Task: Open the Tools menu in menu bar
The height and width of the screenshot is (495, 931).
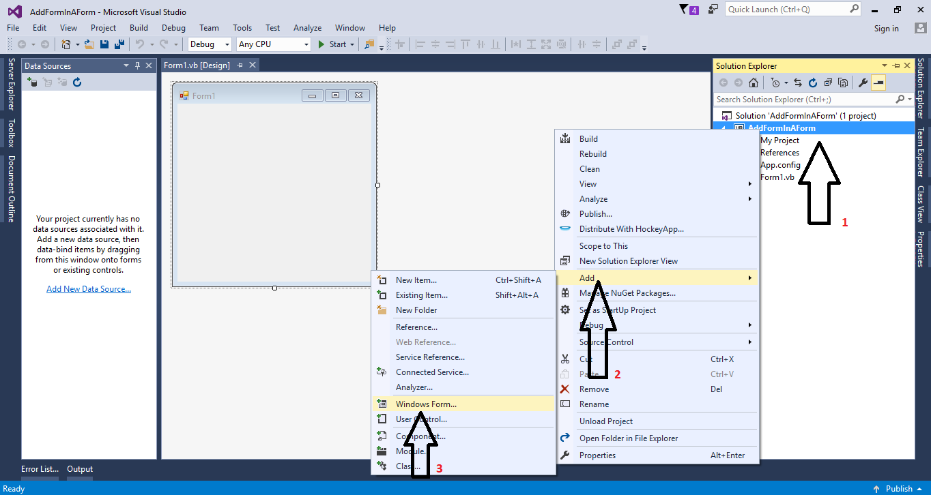Action: tap(242, 28)
